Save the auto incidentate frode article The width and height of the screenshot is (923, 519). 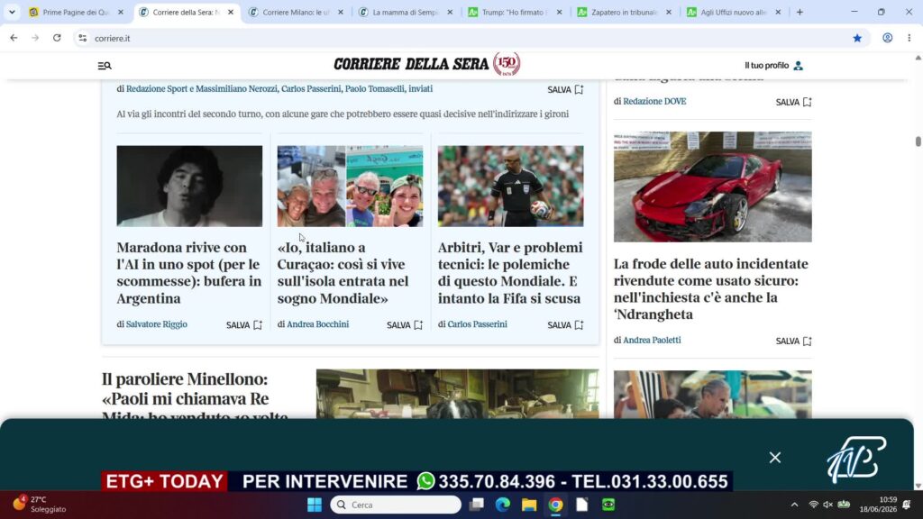pos(793,341)
